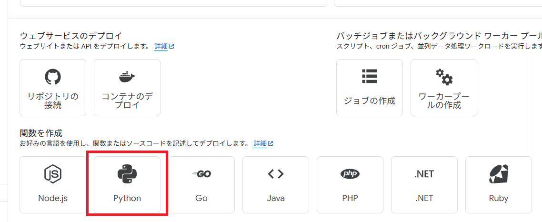Click the worker pool gears icon
Image resolution: width=542 pixels, height=222 pixels.
pos(444,76)
